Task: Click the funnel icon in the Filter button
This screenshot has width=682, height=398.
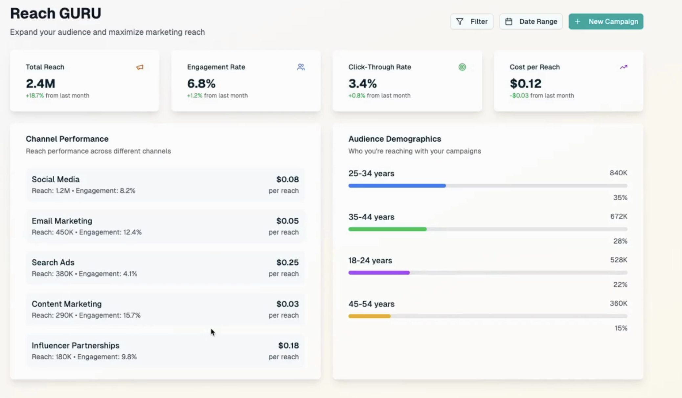Action: [460, 21]
